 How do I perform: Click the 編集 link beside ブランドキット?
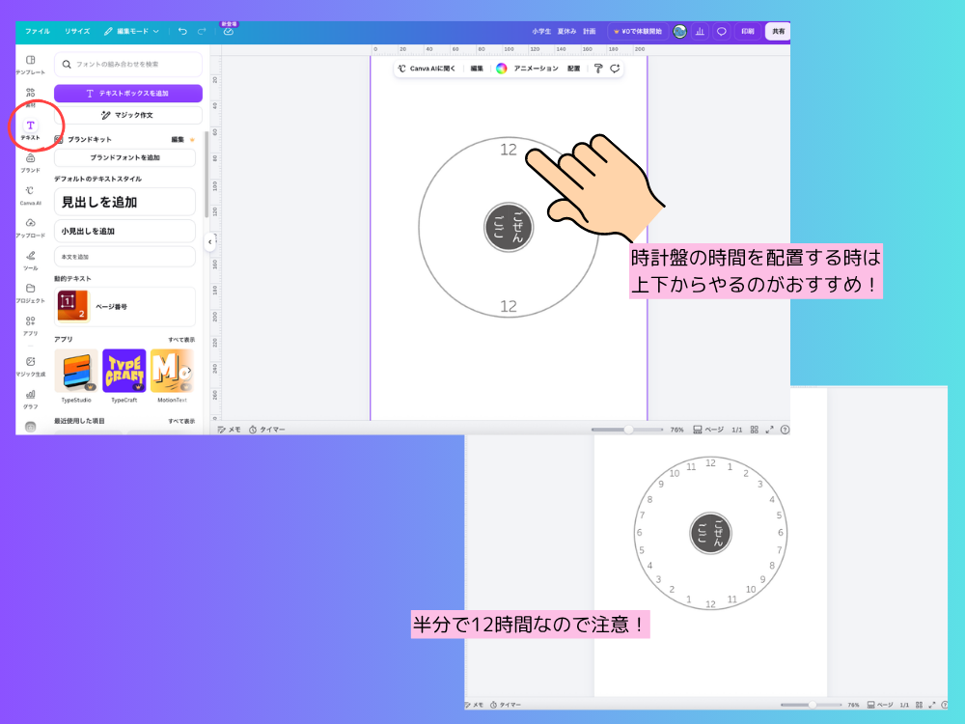pos(178,140)
